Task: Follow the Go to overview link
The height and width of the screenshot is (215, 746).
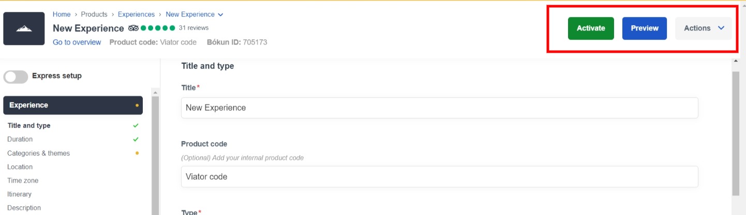Action: click(77, 42)
